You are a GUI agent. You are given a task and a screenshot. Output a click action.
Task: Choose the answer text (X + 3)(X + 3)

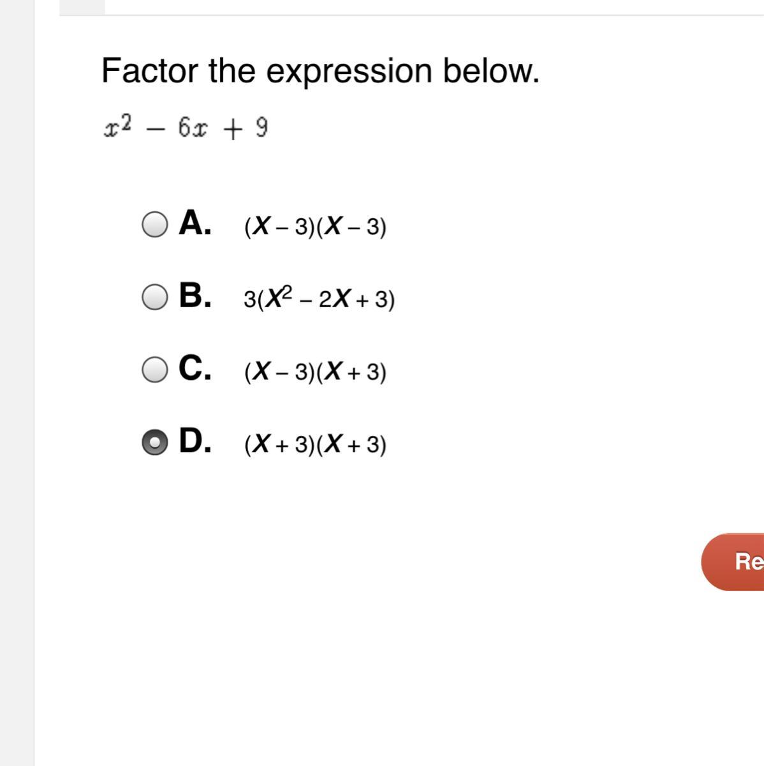point(315,444)
